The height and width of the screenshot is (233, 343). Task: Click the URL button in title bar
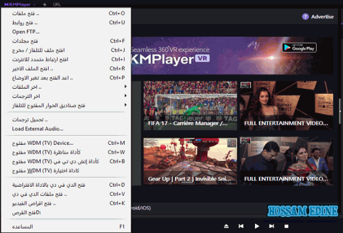[57, 4]
